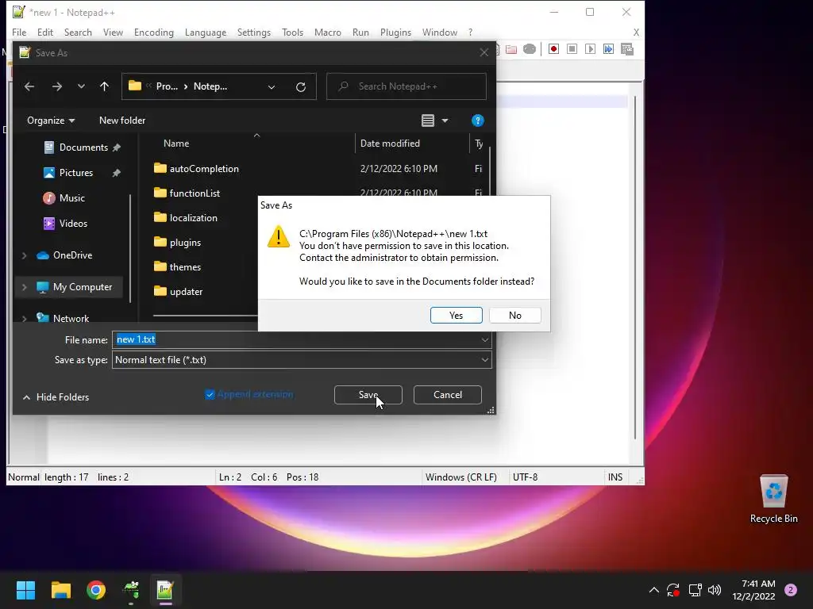
Task: Open the view options dropdown arrow
Action: tap(445, 121)
